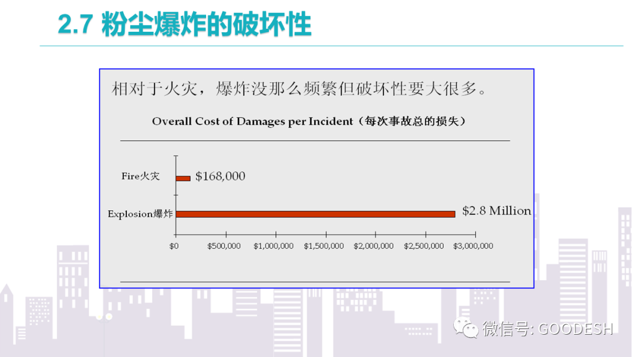Click the "$500,000" axis tick label

224,246
